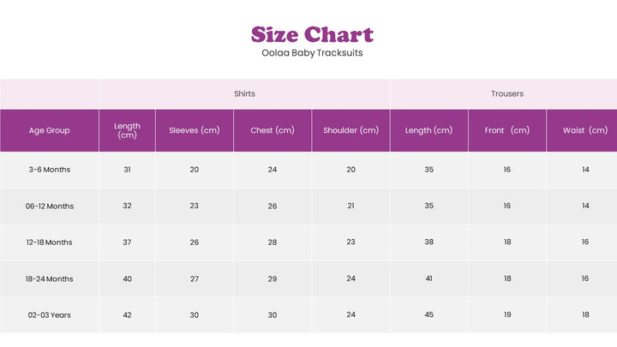Click the Trousers group header
This screenshot has width=617, height=347.
(x=507, y=93)
